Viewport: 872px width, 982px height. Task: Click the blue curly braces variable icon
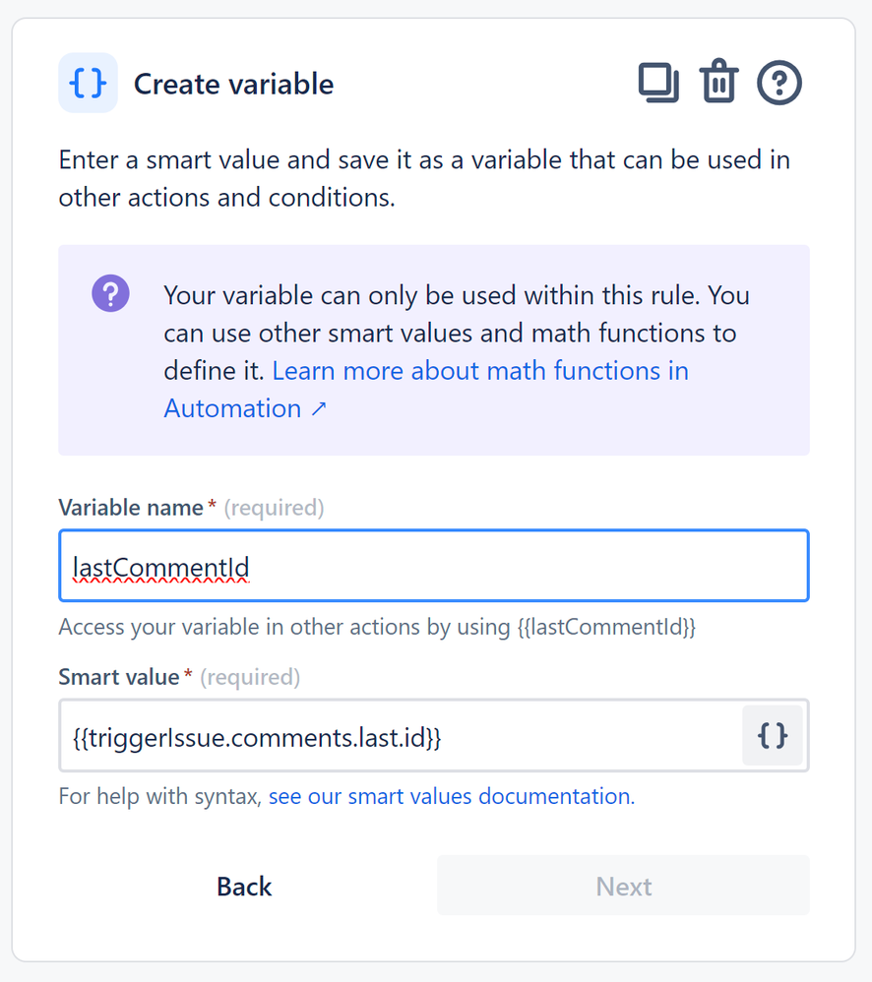(x=88, y=83)
